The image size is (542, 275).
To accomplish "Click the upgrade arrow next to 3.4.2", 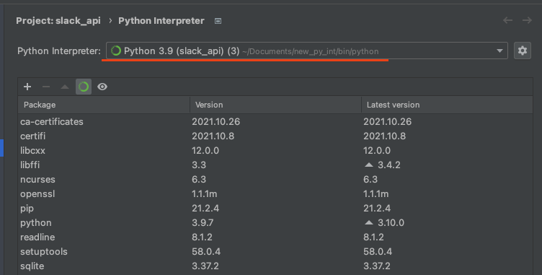I will point(369,165).
